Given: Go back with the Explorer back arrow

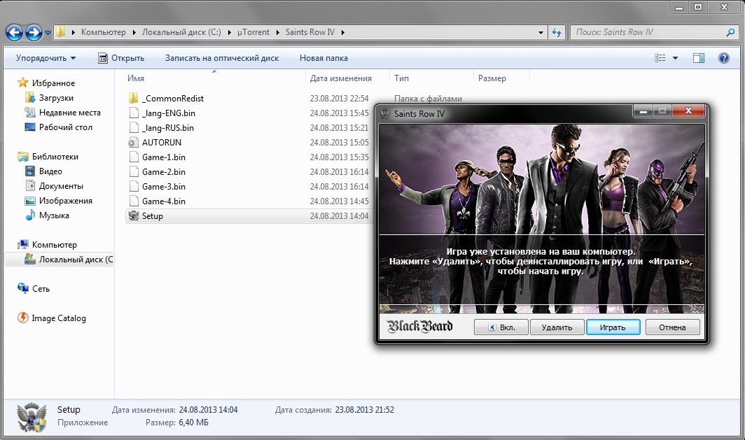Looking at the screenshot, I should [x=14, y=32].
